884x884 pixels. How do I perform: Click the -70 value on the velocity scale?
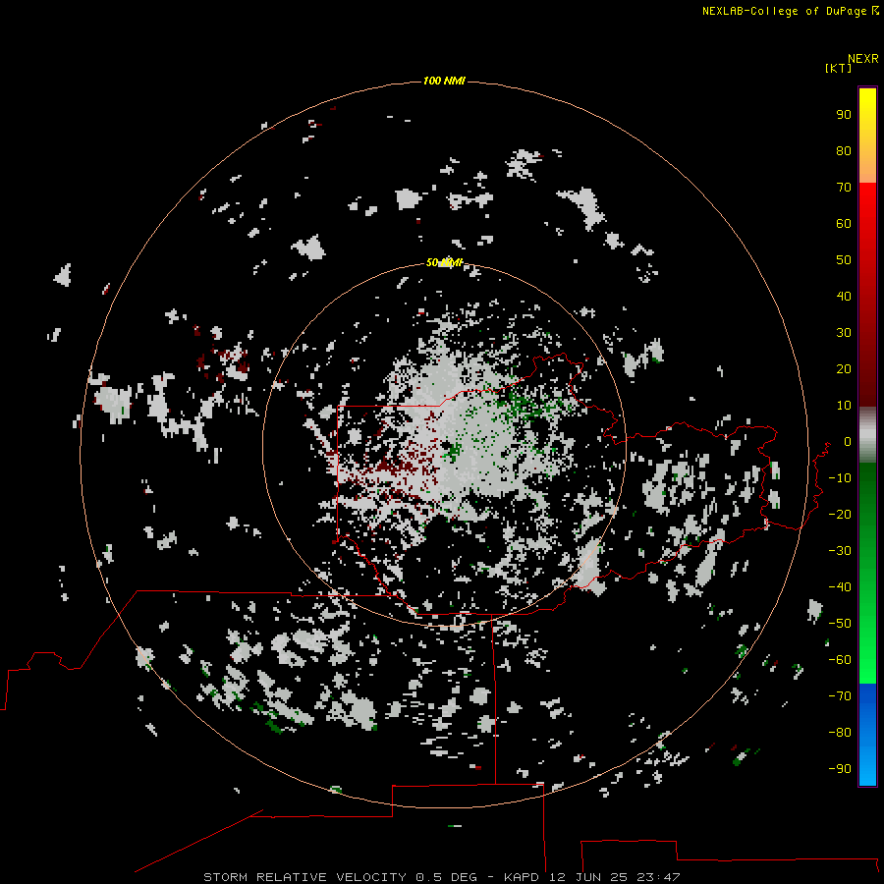click(x=840, y=696)
